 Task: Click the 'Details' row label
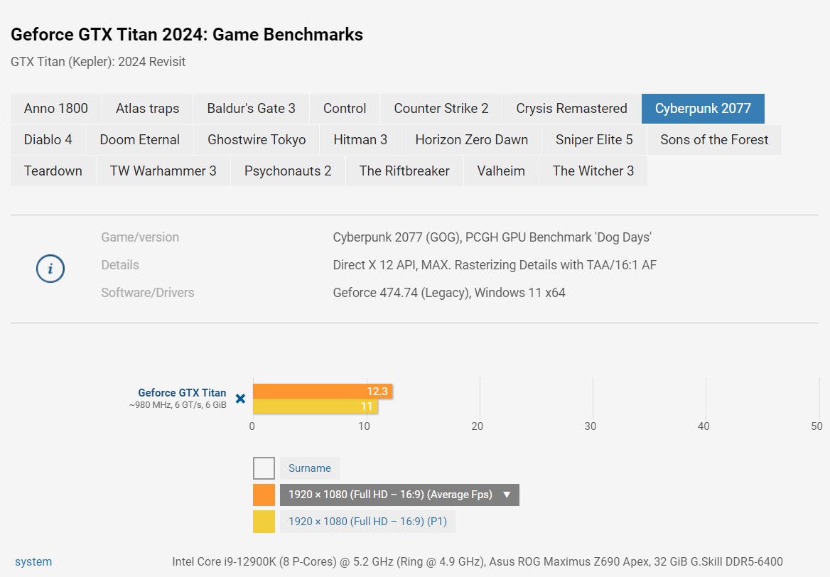coord(120,265)
